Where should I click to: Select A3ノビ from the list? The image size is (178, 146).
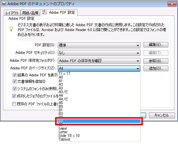[99, 92]
